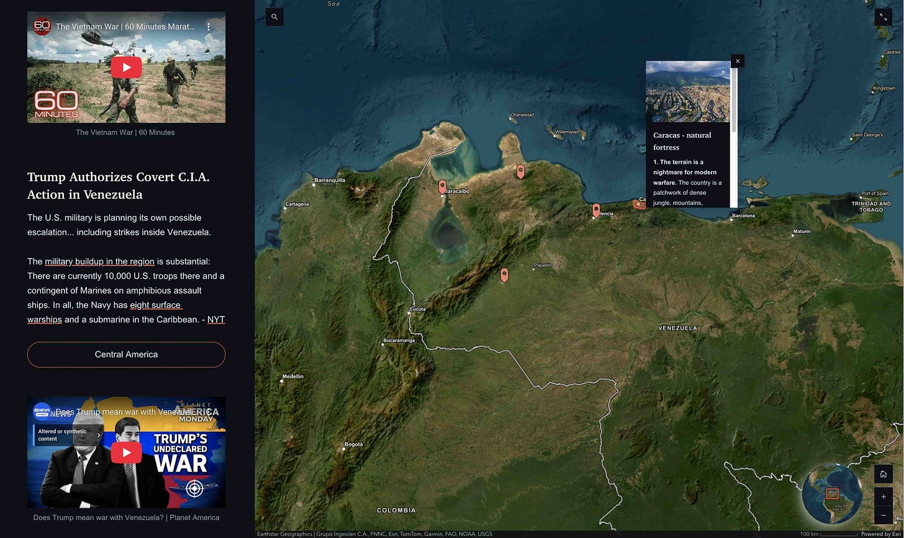The height and width of the screenshot is (538, 904).
Task: Click the COLOMBIA country label
Action: tap(396, 511)
